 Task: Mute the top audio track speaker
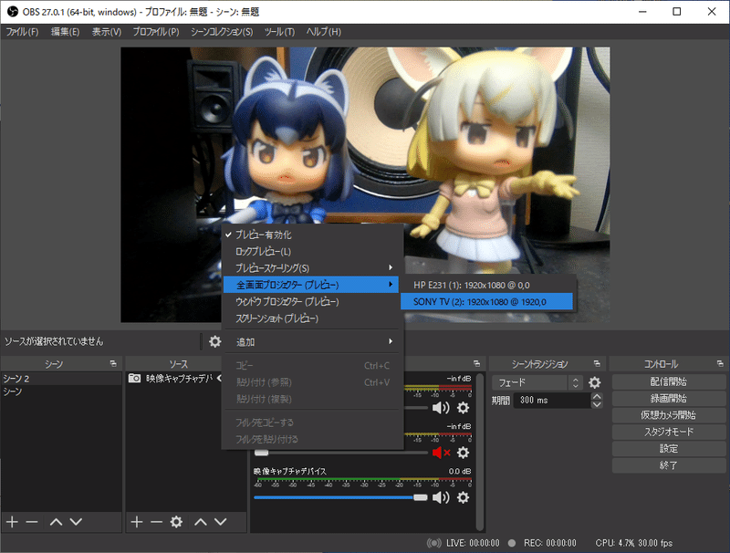coord(441,408)
